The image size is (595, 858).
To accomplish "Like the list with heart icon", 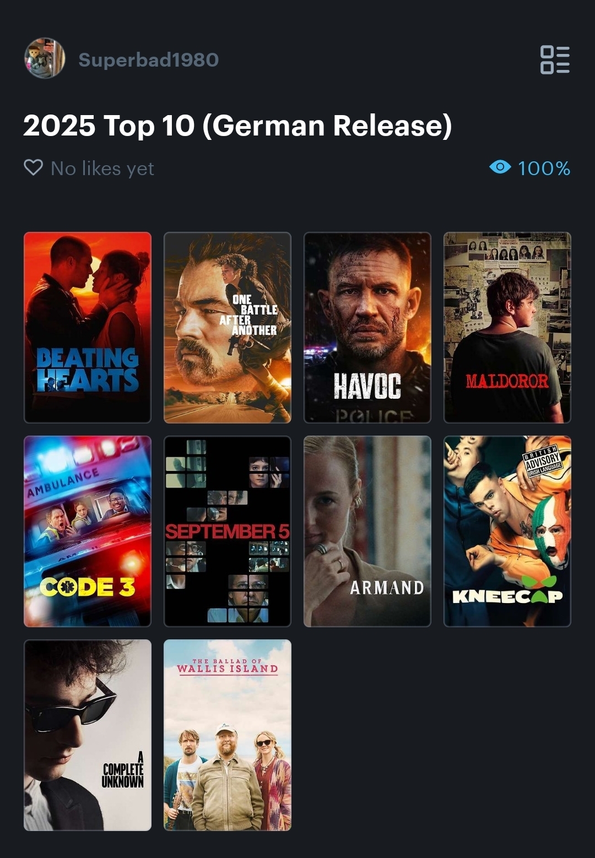I will pos(34,167).
